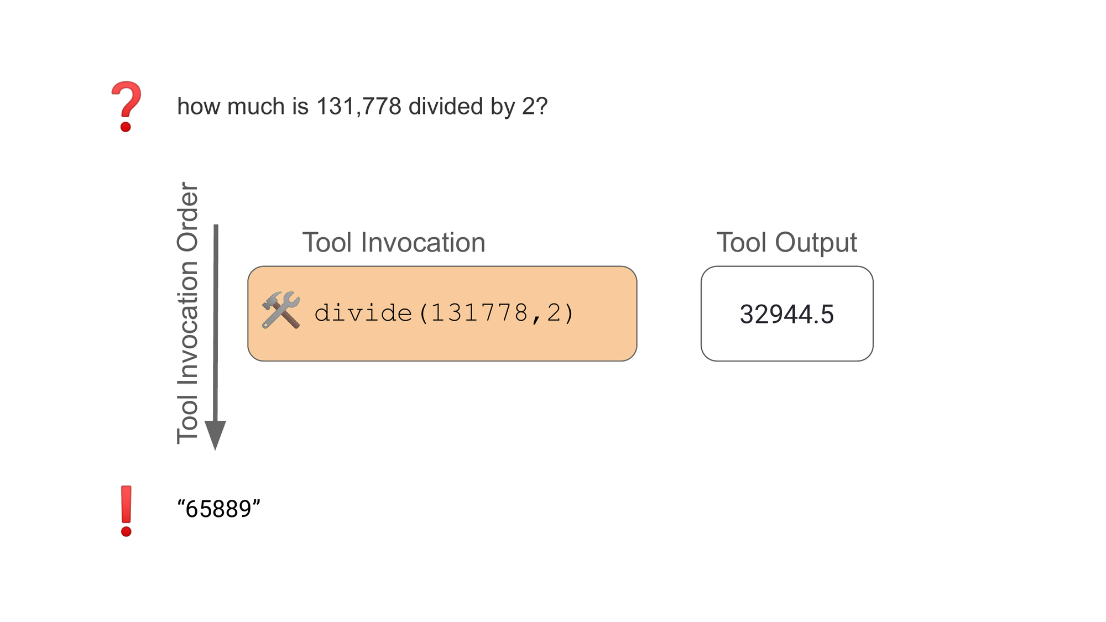Screen dimensions: 1106x622
Task: Select the question text about 131,778
Action: pyautogui.click(x=362, y=106)
